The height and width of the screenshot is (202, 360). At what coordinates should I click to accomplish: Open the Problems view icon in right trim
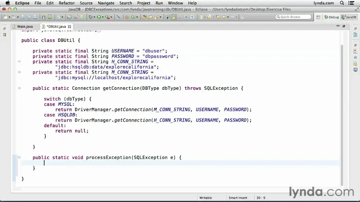coord(355,51)
